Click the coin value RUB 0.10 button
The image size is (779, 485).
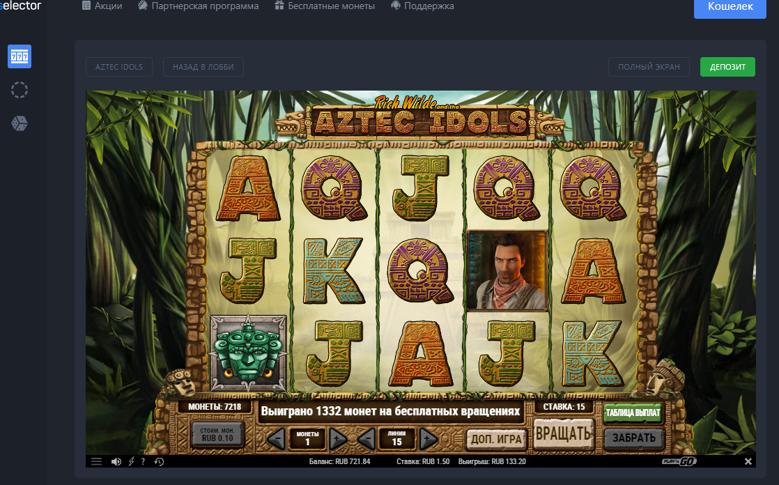[x=217, y=434]
